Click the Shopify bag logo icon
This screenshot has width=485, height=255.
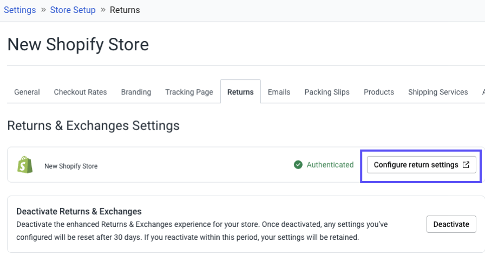25,165
